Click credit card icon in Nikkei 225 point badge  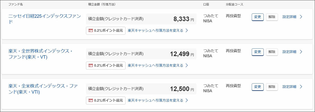coord(90,30)
